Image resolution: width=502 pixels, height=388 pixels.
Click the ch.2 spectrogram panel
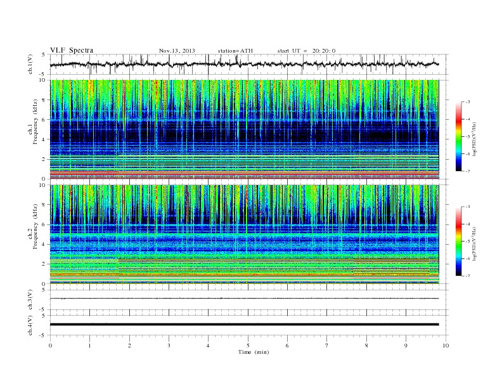tap(244, 235)
